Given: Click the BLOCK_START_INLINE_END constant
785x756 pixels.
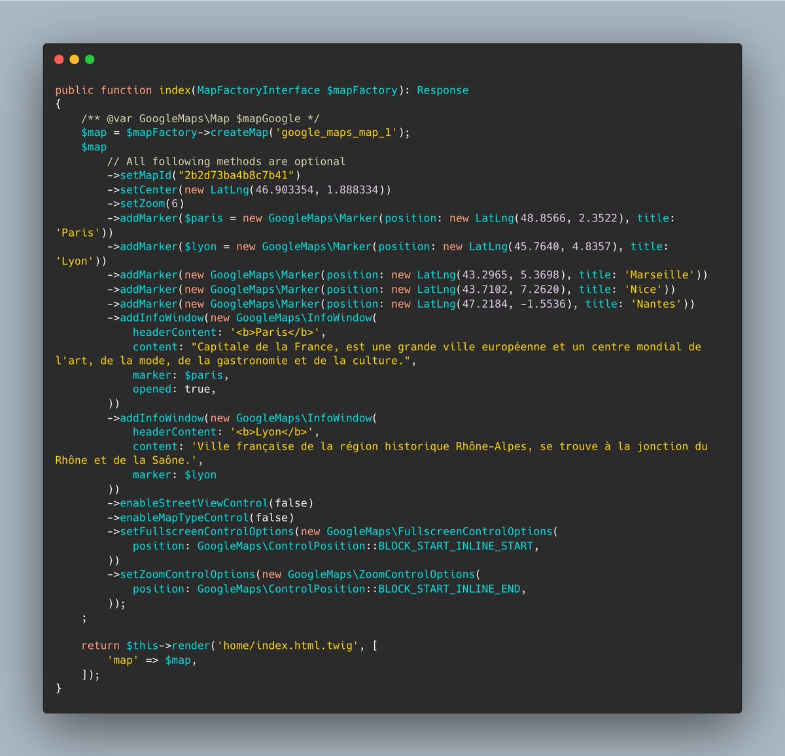Looking at the screenshot, I should click(449, 589).
